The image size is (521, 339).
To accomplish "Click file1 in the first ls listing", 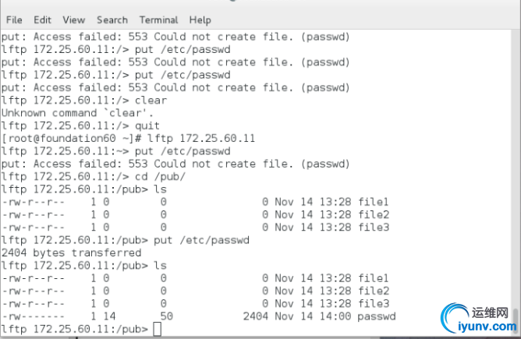I will pyautogui.click(x=373, y=202).
